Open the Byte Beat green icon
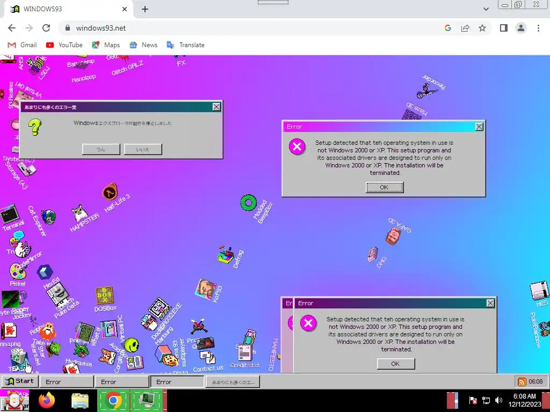 10,299
